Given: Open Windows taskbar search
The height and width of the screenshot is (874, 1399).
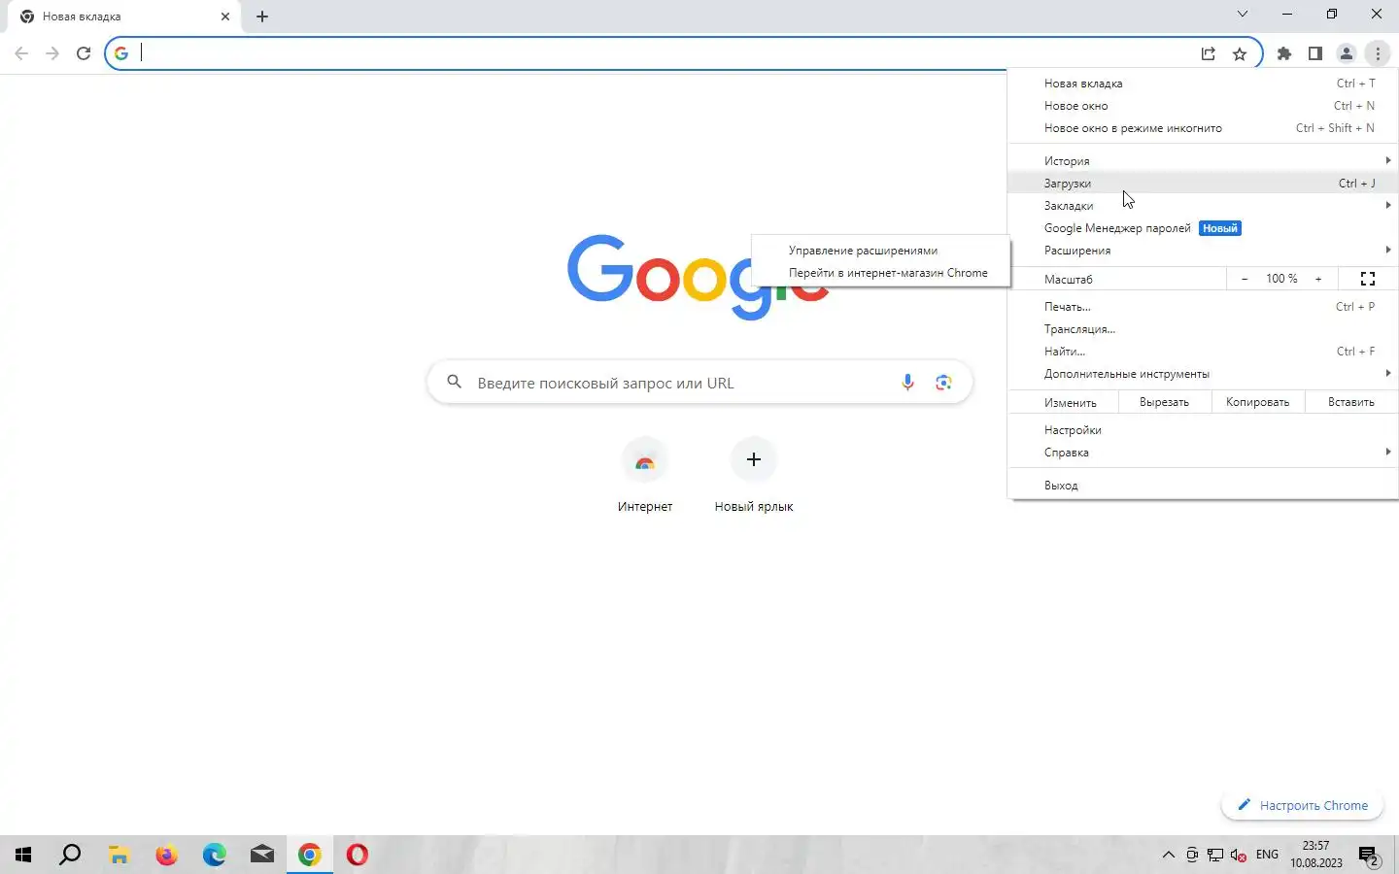Looking at the screenshot, I should tap(70, 855).
